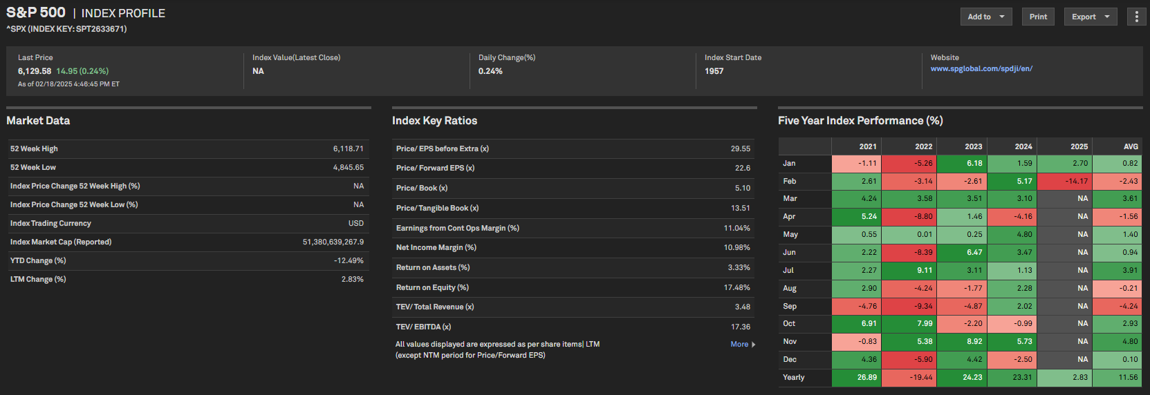
Task: Click the arrow icon next to More
Action: click(x=753, y=345)
